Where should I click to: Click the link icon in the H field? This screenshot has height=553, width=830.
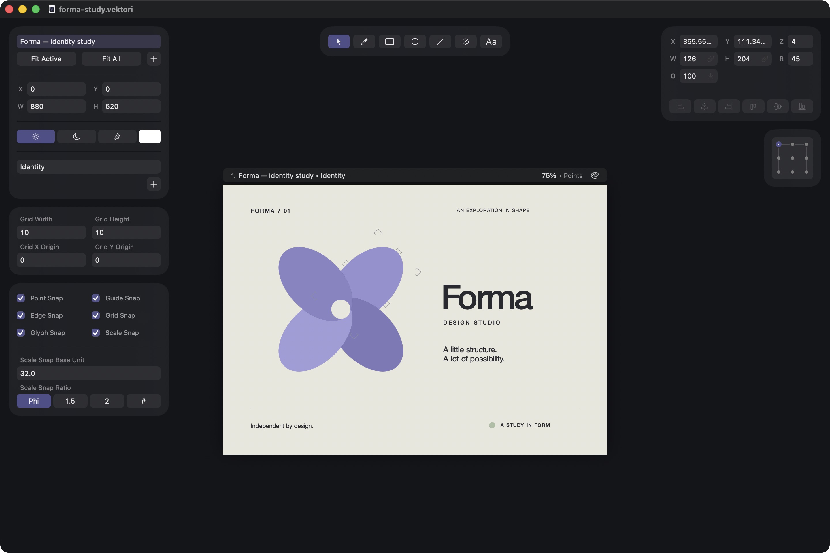click(764, 59)
